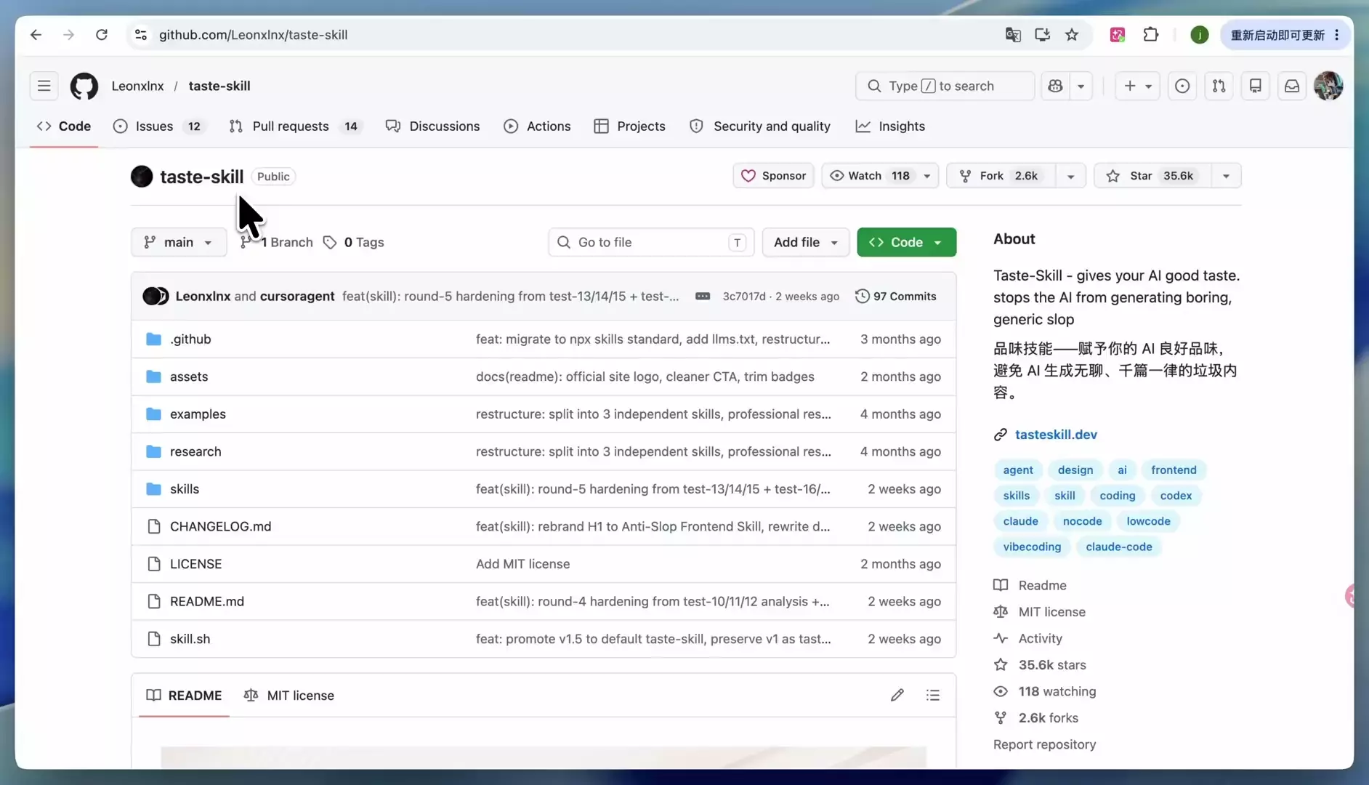Bookmark this page with the star icon
Screen dimensions: 1369x785
(x=1072, y=35)
